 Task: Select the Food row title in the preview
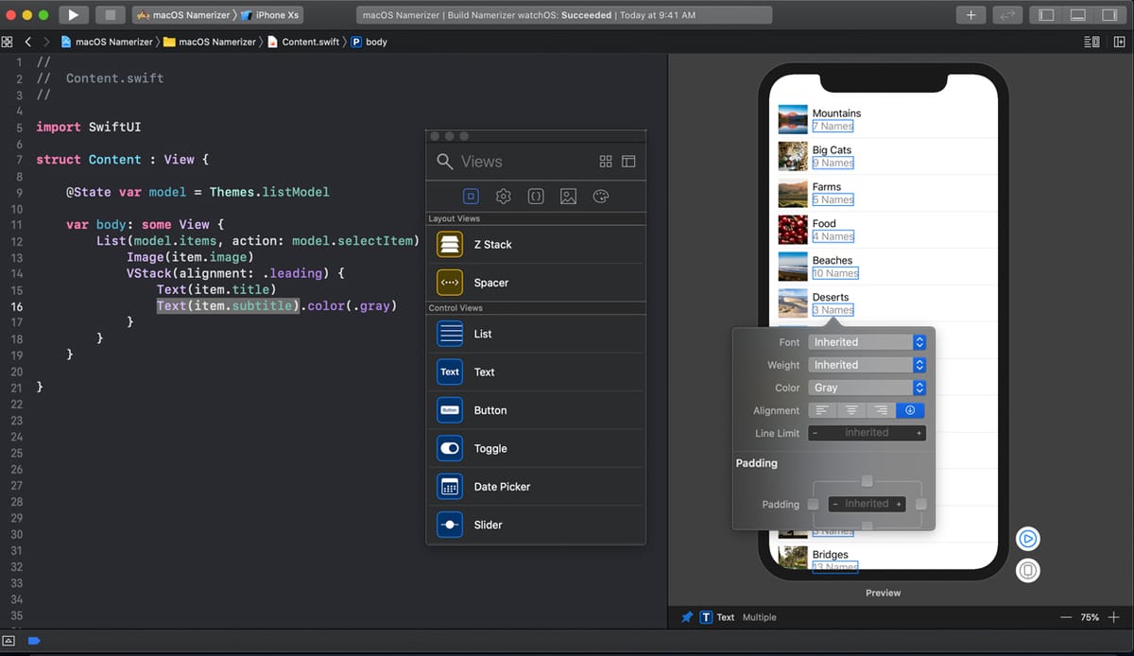pyautogui.click(x=824, y=224)
